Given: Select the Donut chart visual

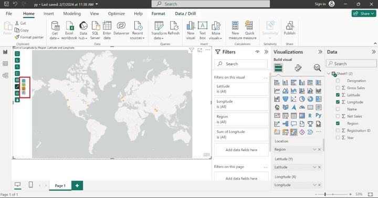Looking at the screenshot, I should (310, 99).
